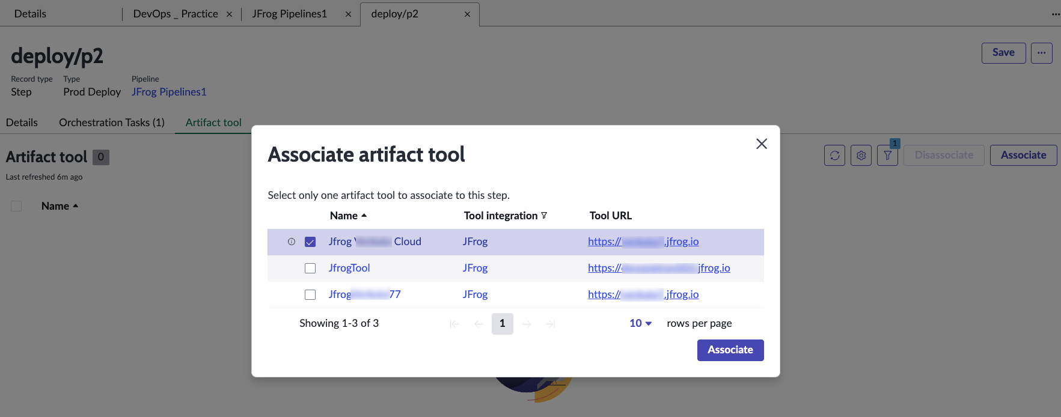Open the first row's jfrog.io URL
The height and width of the screenshot is (417, 1061).
643,242
